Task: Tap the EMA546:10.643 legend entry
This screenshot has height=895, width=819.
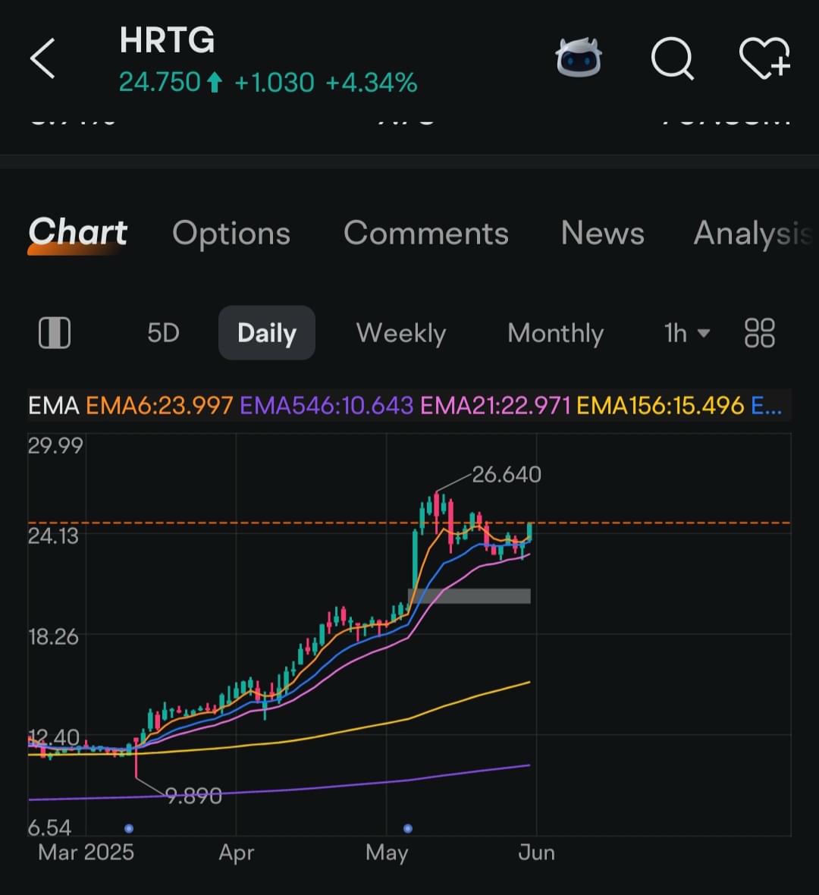Action: tap(326, 406)
